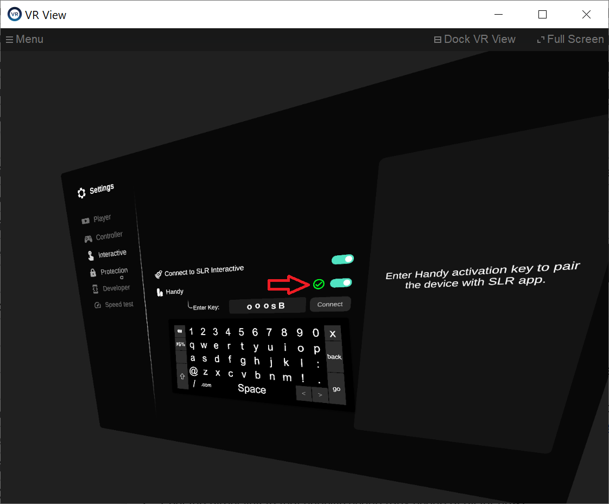
Task: Open the Interactive settings tab
Action: tap(112, 254)
